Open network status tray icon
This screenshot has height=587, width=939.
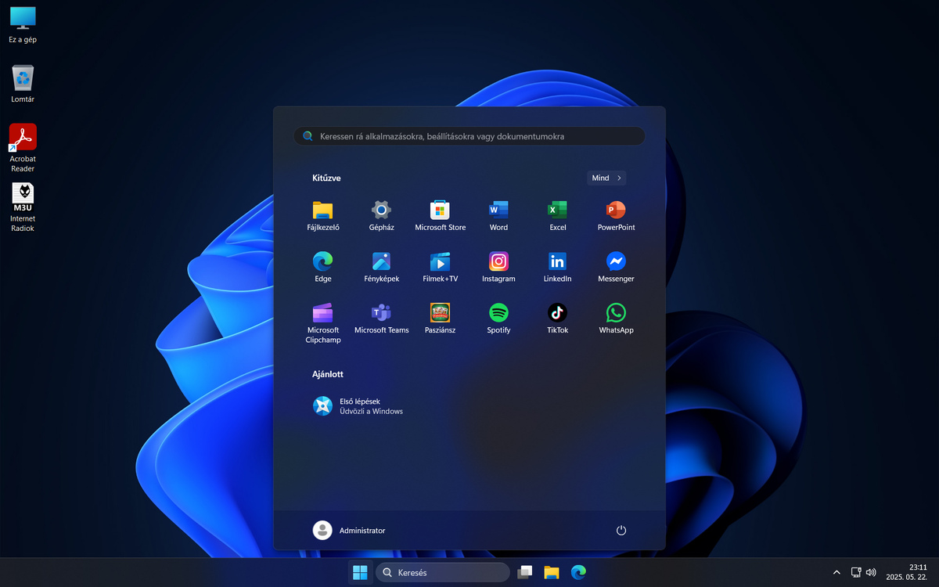(x=856, y=572)
